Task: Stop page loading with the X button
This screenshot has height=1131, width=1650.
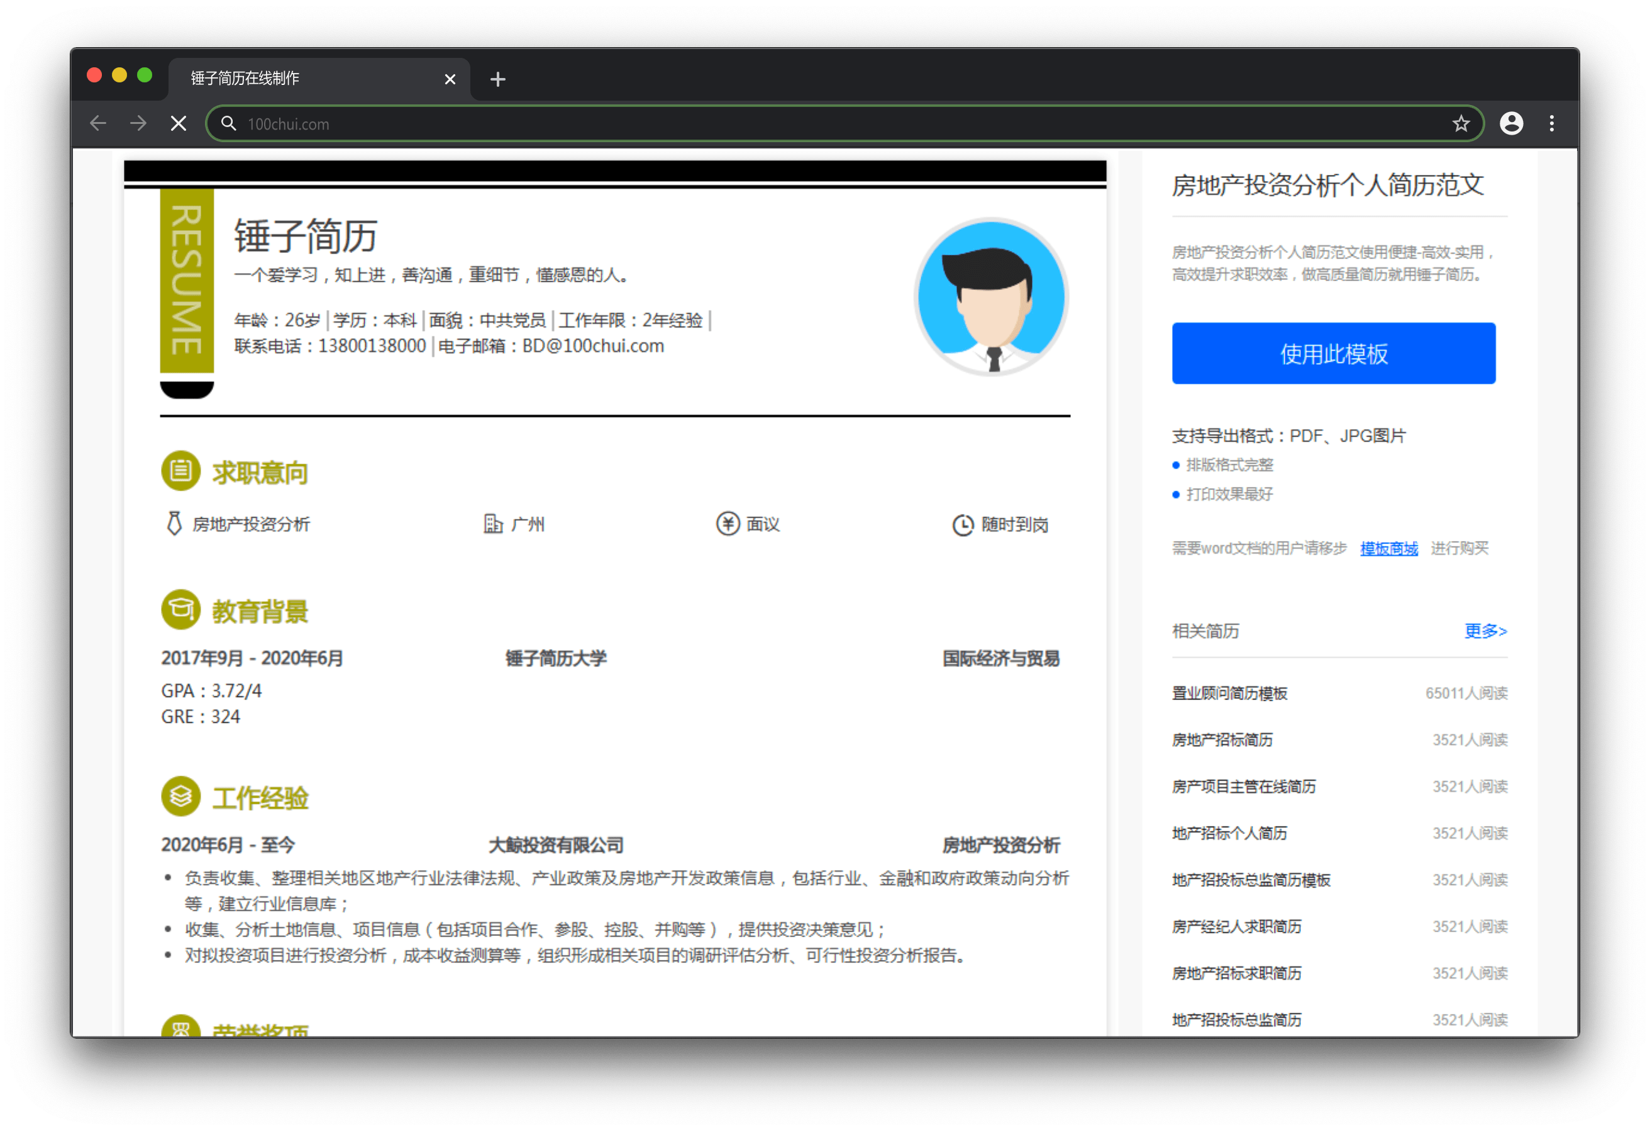Action: coord(179,124)
